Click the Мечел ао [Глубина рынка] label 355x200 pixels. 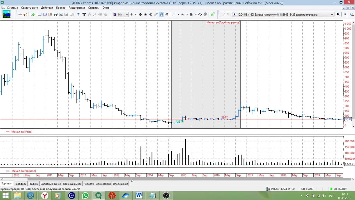[223, 22]
